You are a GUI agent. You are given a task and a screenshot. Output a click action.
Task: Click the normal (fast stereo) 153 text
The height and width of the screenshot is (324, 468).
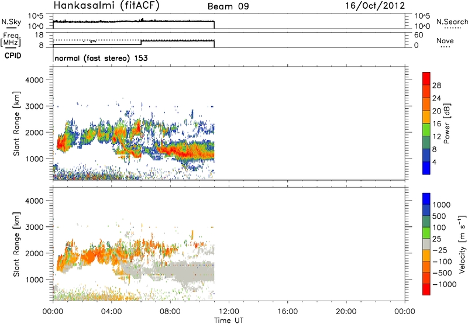tap(101, 58)
